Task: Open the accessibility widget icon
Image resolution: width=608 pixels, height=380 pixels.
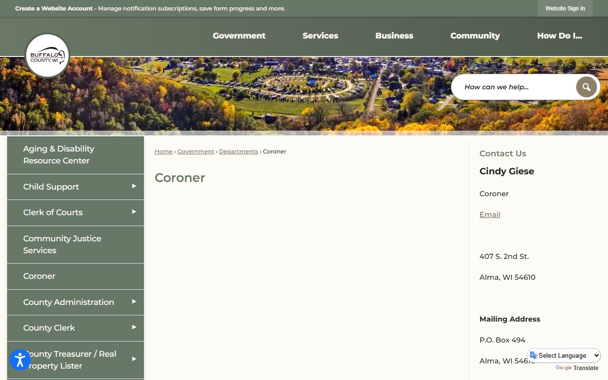Action: point(20,360)
